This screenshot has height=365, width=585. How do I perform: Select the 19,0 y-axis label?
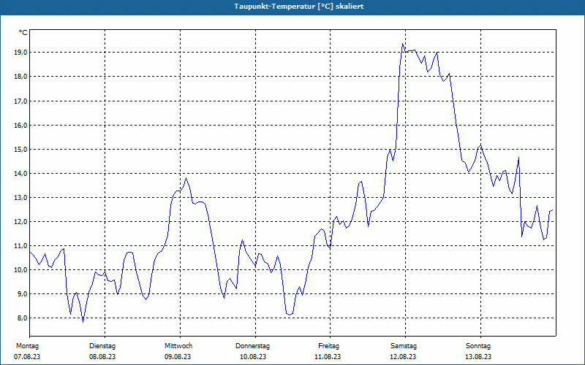(21, 53)
